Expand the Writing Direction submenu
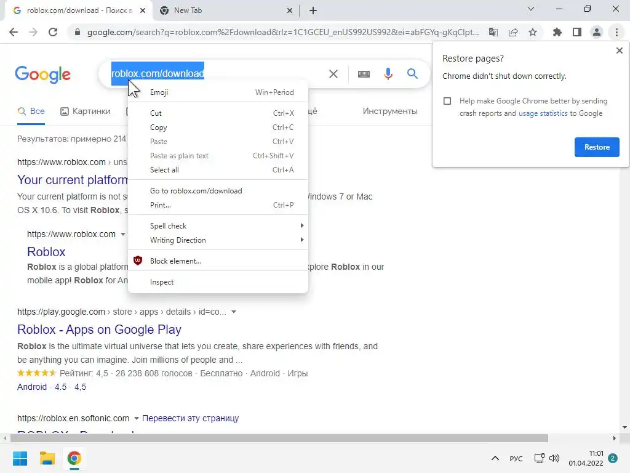 coord(218,240)
